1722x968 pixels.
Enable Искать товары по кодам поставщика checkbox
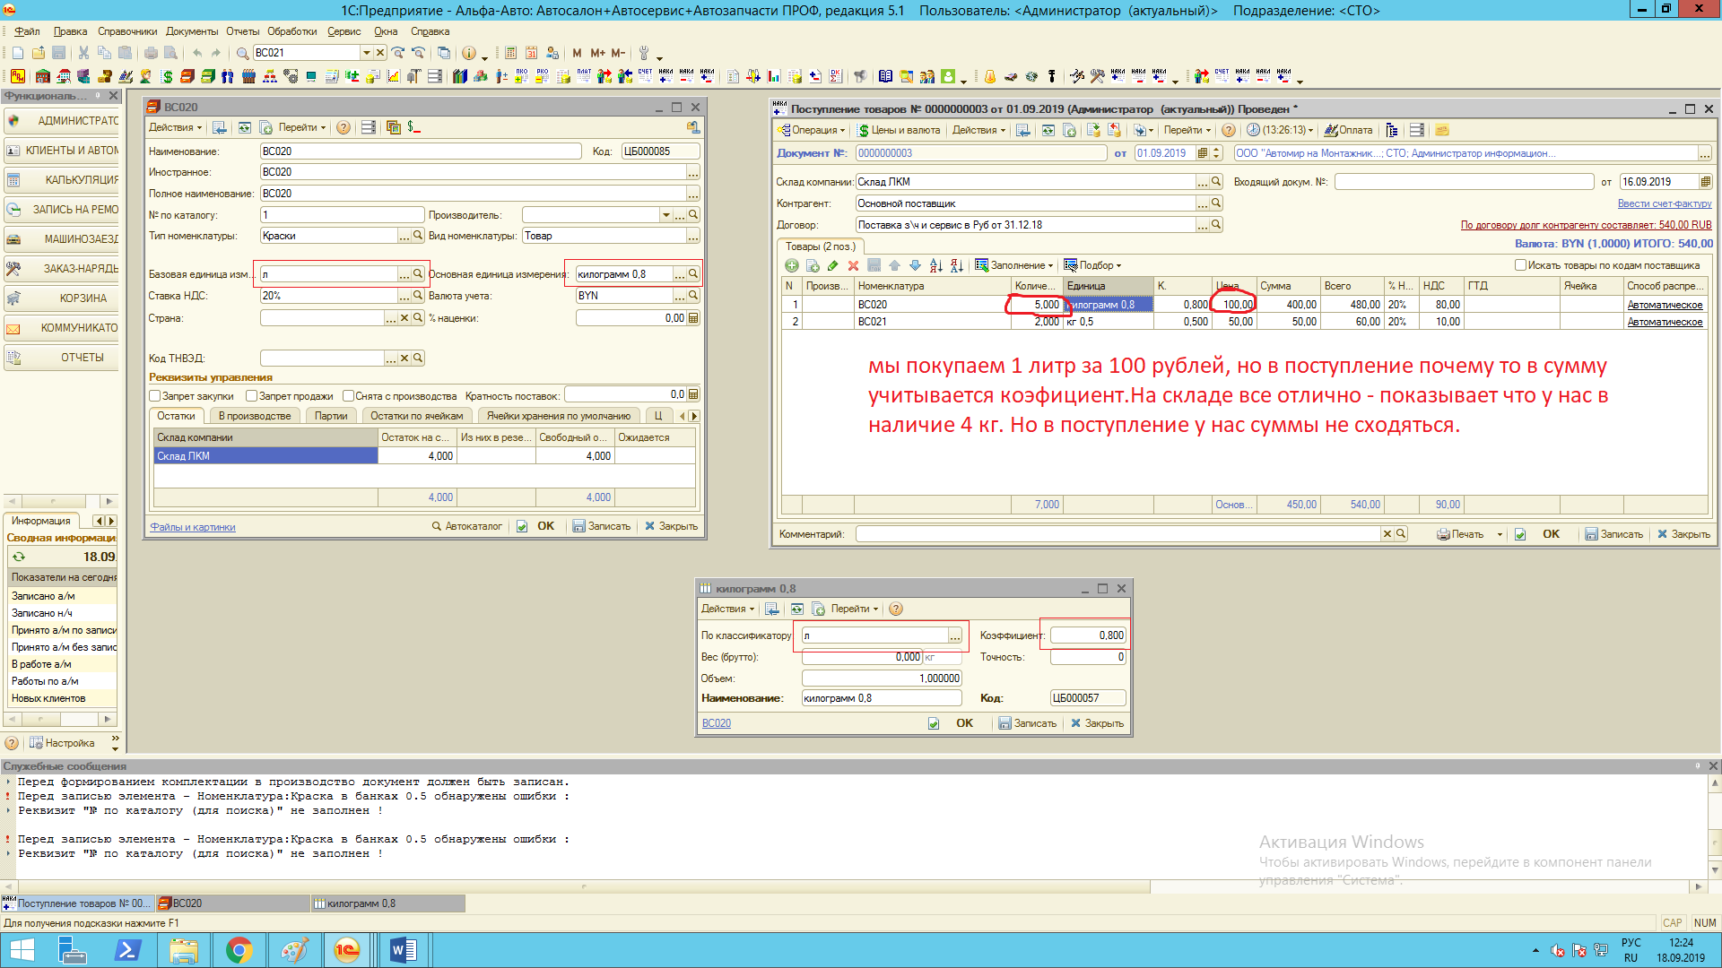coord(1520,265)
